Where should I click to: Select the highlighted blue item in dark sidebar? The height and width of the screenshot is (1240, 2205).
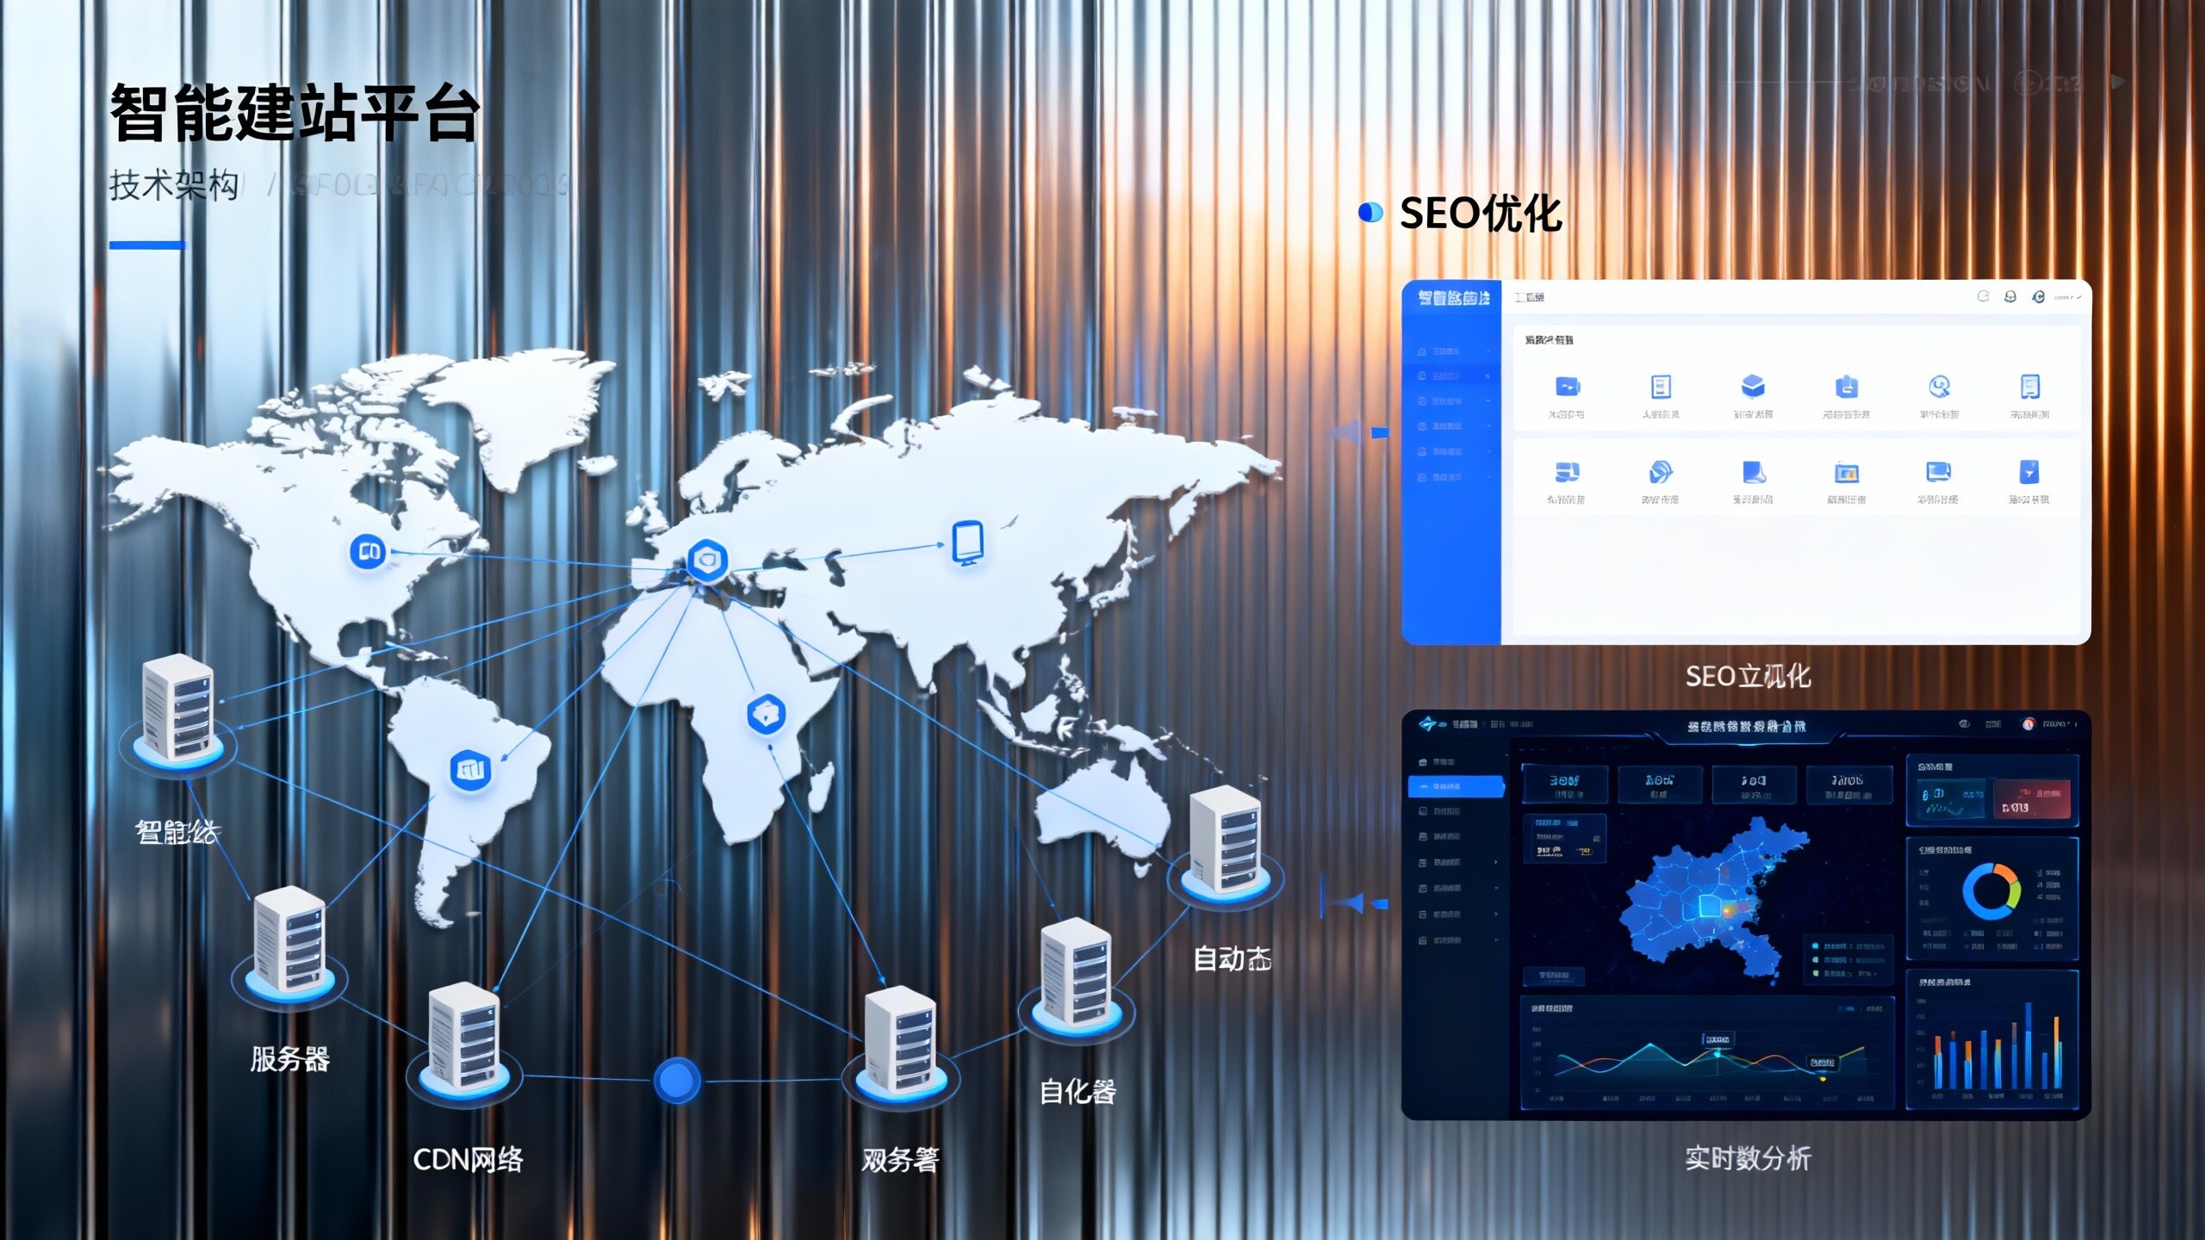[x=1456, y=786]
